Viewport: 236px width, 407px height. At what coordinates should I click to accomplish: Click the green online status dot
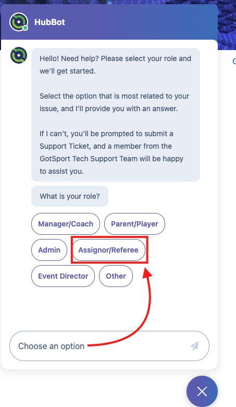[x=25, y=28]
